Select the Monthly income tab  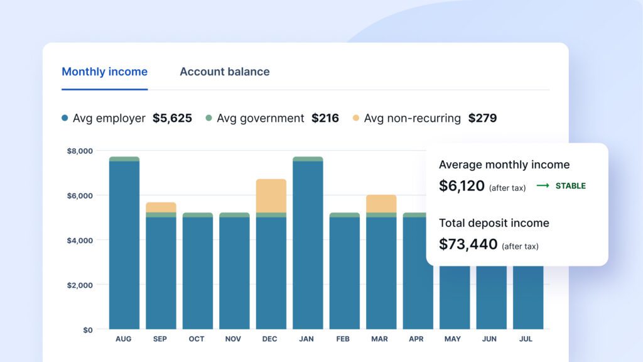(105, 72)
